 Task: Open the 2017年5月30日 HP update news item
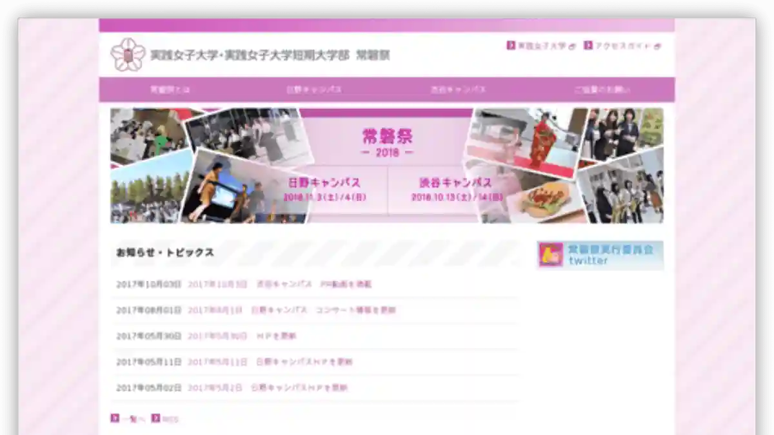coord(242,336)
